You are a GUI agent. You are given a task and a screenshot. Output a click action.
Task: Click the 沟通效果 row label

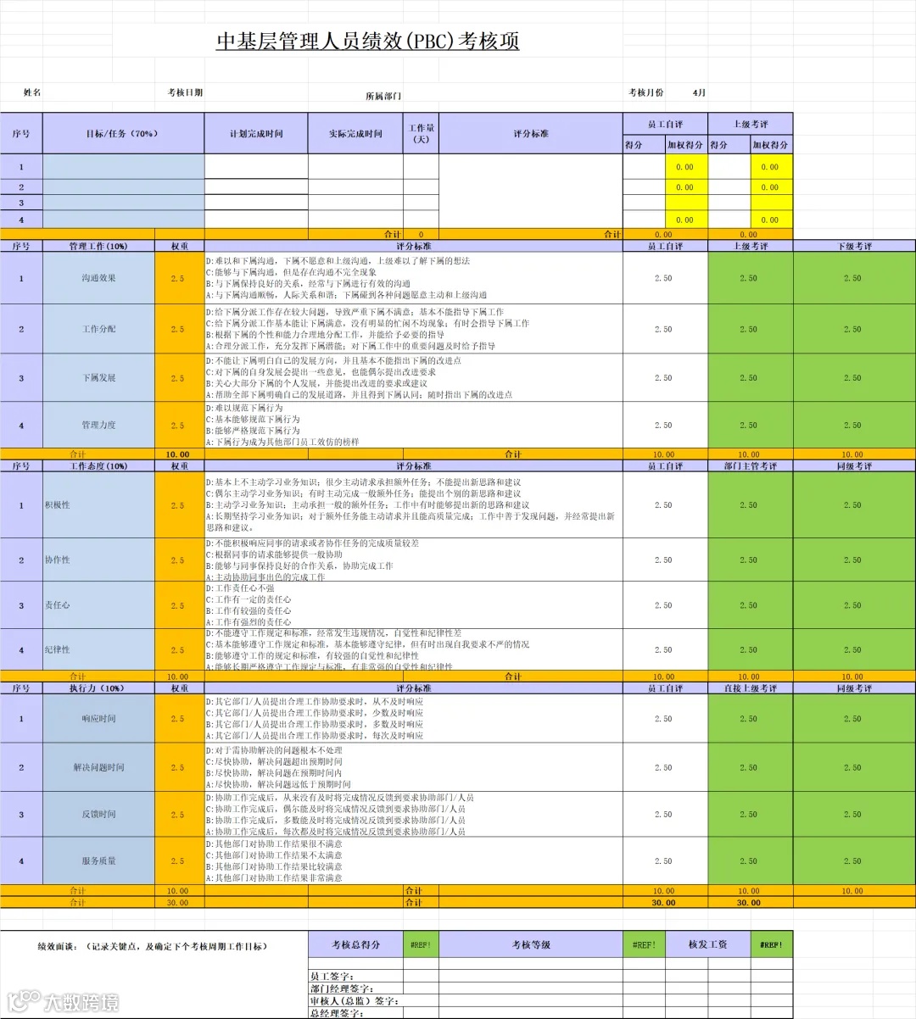pyautogui.click(x=98, y=278)
